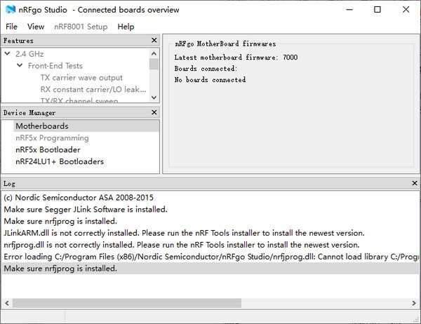This screenshot has width=421, height=324.
Task: Click the Log scroll-left arrow
Action: click(7, 303)
